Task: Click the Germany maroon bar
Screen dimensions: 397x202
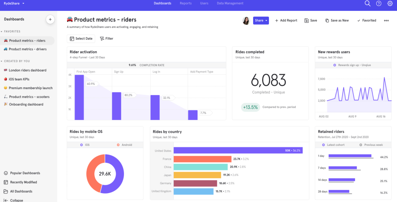Action: click(195, 183)
